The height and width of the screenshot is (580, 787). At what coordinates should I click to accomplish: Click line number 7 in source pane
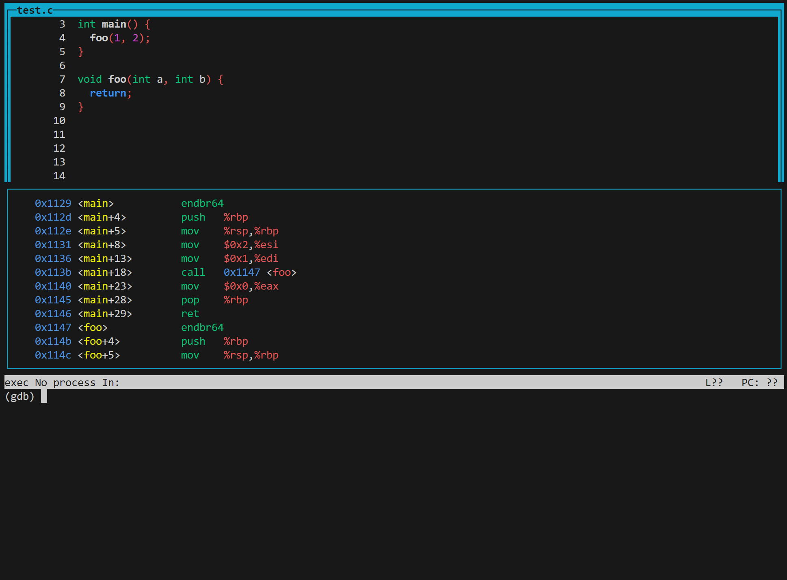62,79
